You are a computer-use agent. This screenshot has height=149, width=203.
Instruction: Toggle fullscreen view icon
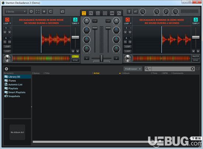click(38, 12)
